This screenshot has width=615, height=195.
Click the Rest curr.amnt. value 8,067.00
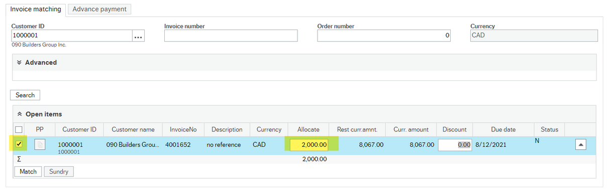pyautogui.click(x=371, y=145)
